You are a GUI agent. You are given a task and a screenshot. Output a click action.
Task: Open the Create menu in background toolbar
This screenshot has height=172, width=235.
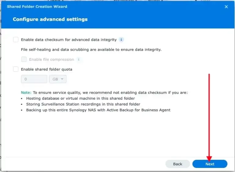click(x=55, y=1)
